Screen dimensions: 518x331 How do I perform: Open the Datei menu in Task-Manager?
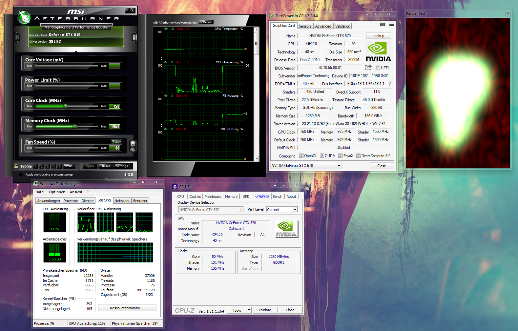(40, 192)
